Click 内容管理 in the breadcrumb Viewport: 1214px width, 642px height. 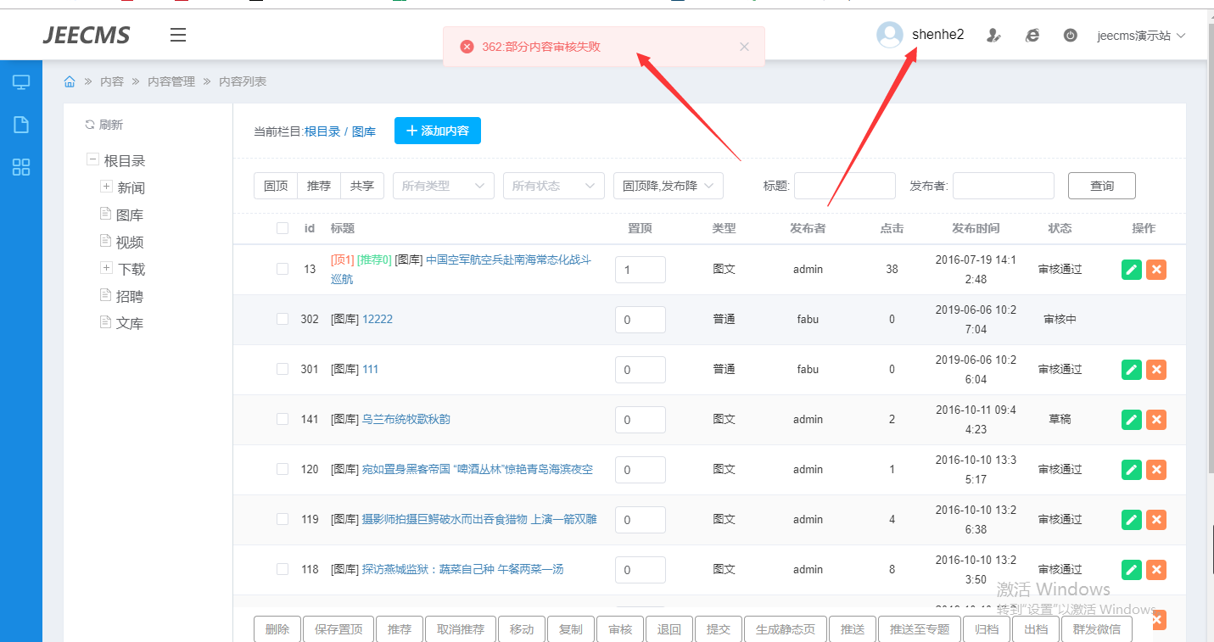(171, 81)
